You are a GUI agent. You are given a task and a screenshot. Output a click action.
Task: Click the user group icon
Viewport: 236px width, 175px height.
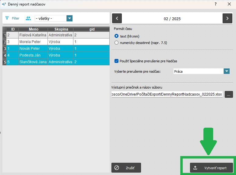click(28, 18)
